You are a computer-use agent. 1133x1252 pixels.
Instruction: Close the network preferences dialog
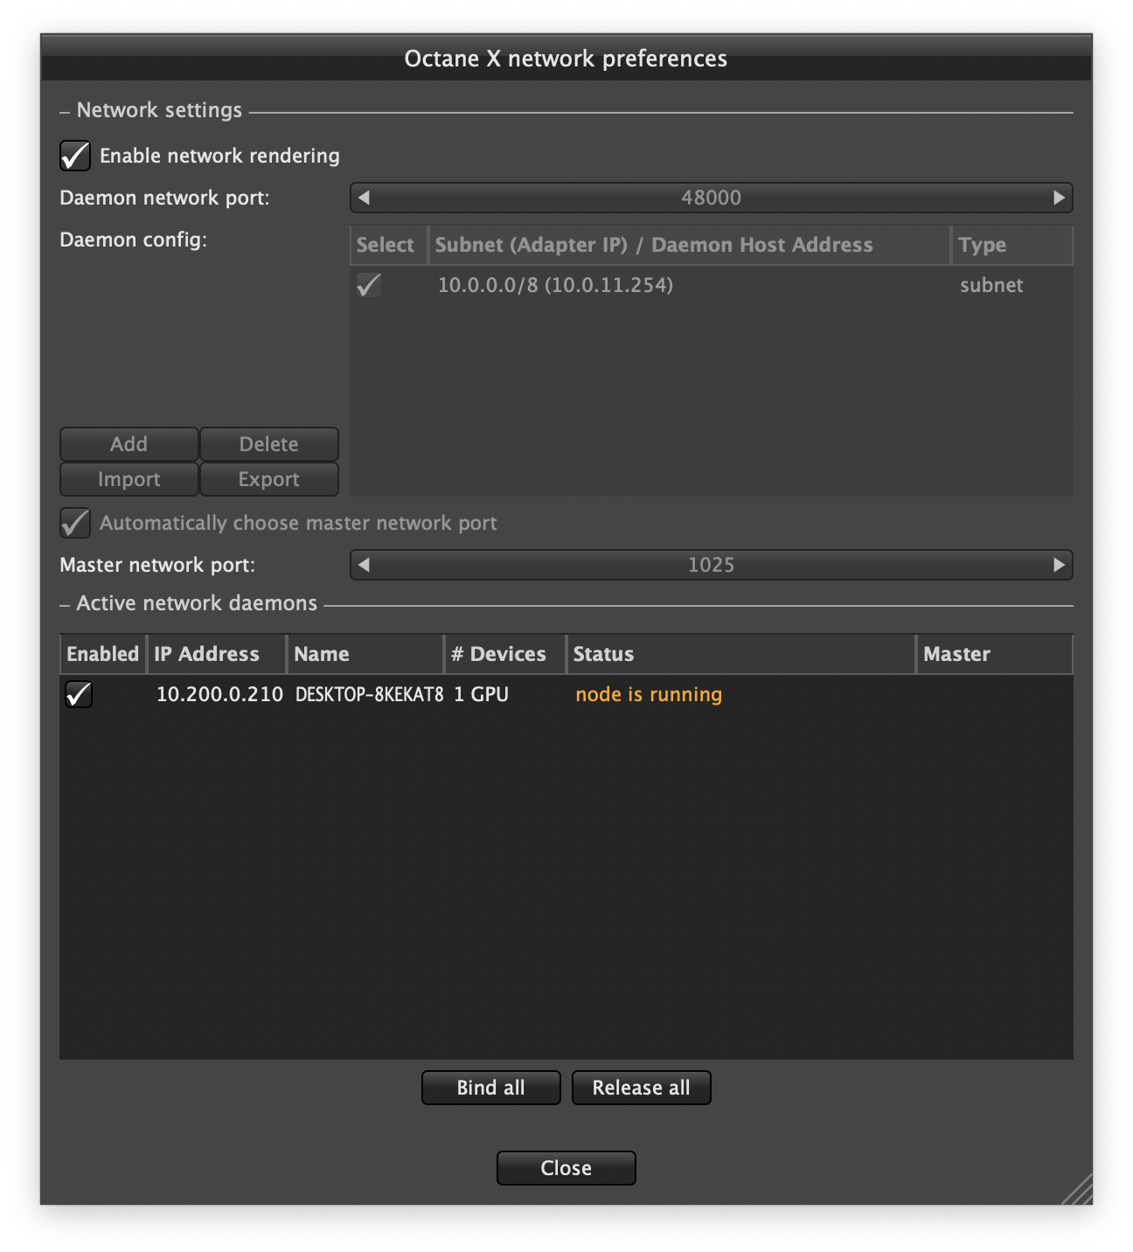[x=566, y=1168]
